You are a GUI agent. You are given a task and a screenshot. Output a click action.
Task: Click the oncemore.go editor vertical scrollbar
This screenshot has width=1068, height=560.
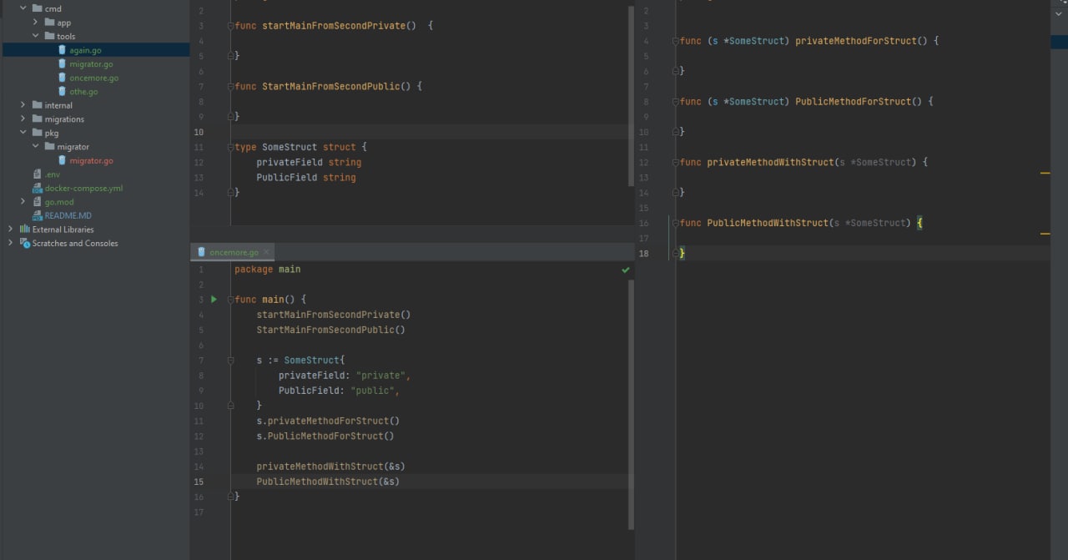tap(631, 405)
